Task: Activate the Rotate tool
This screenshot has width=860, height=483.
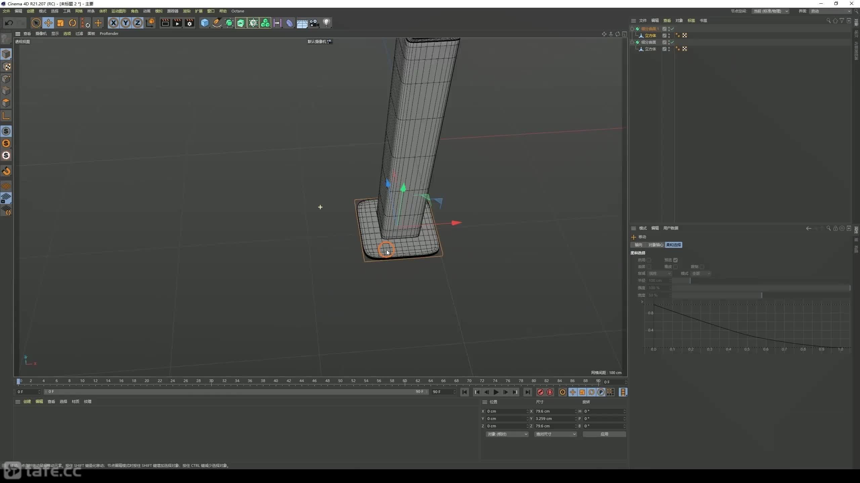Action: (x=73, y=23)
